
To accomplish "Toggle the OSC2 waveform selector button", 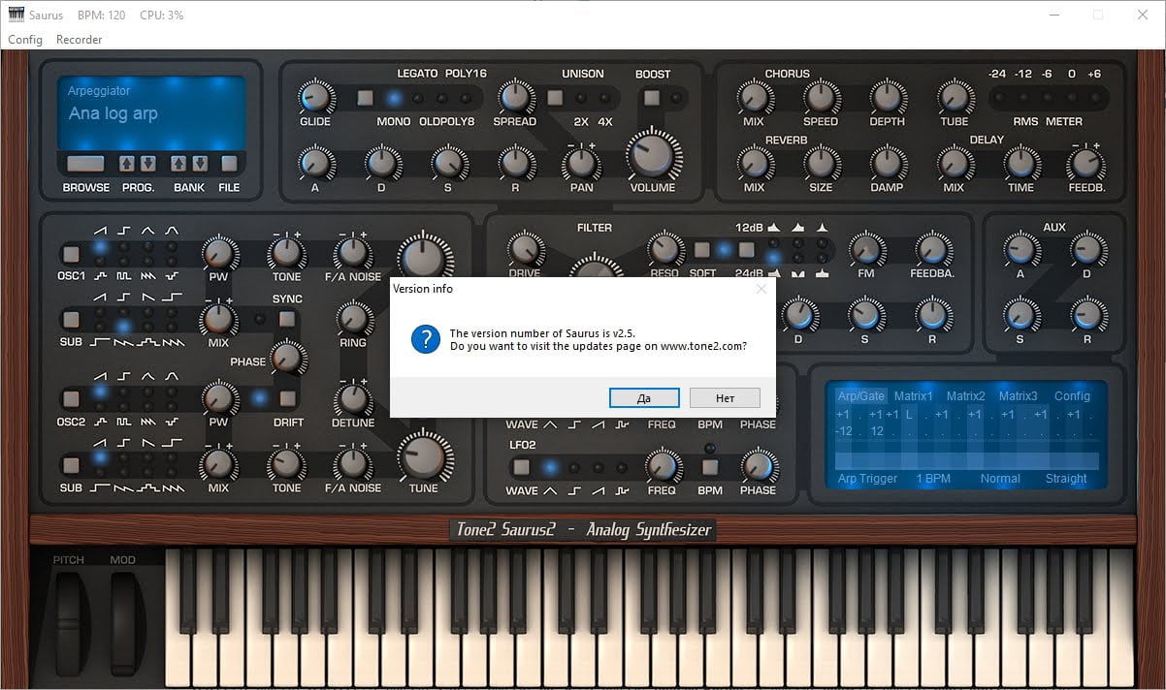I will pyautogui.click(x=70, y=398).
